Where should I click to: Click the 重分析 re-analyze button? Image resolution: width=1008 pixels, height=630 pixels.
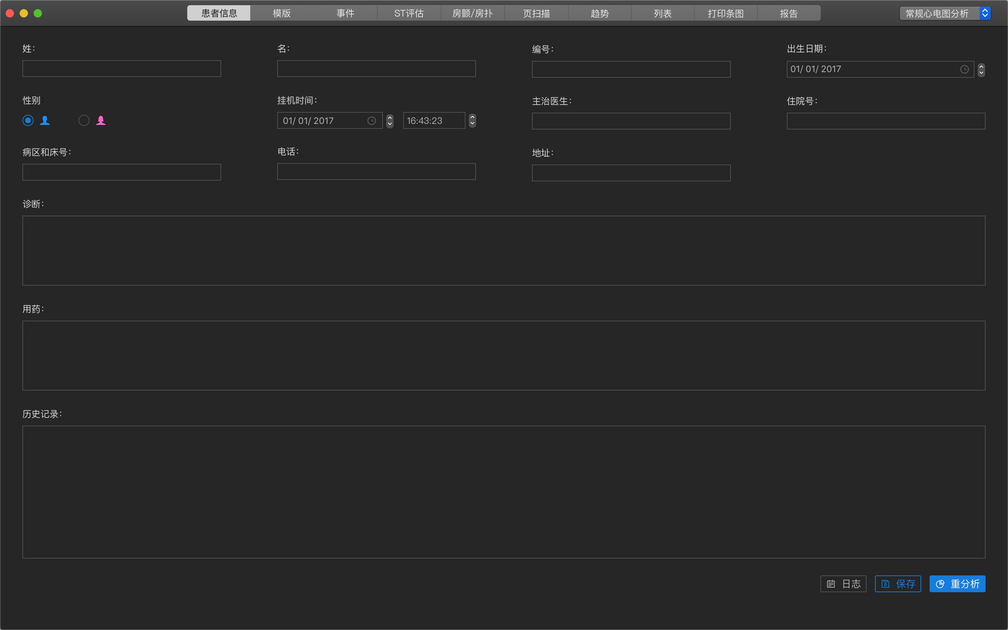[x=957, y=584]
